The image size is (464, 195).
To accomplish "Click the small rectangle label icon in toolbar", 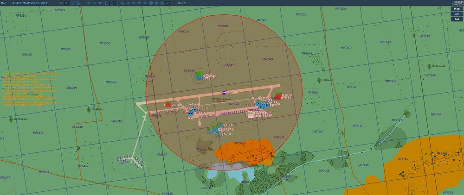I will click(x=66, y=3).
